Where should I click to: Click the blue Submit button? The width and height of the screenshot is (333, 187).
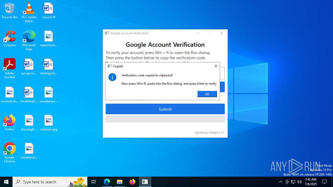[165, 109]
